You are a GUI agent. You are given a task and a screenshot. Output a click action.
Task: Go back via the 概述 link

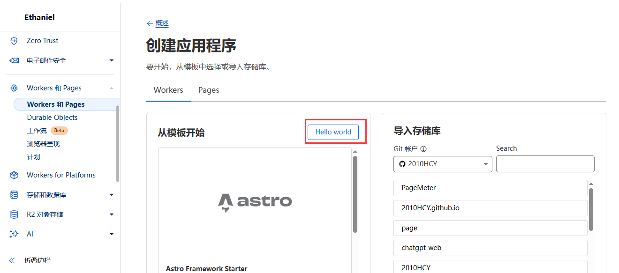click(x=162, y=23)
